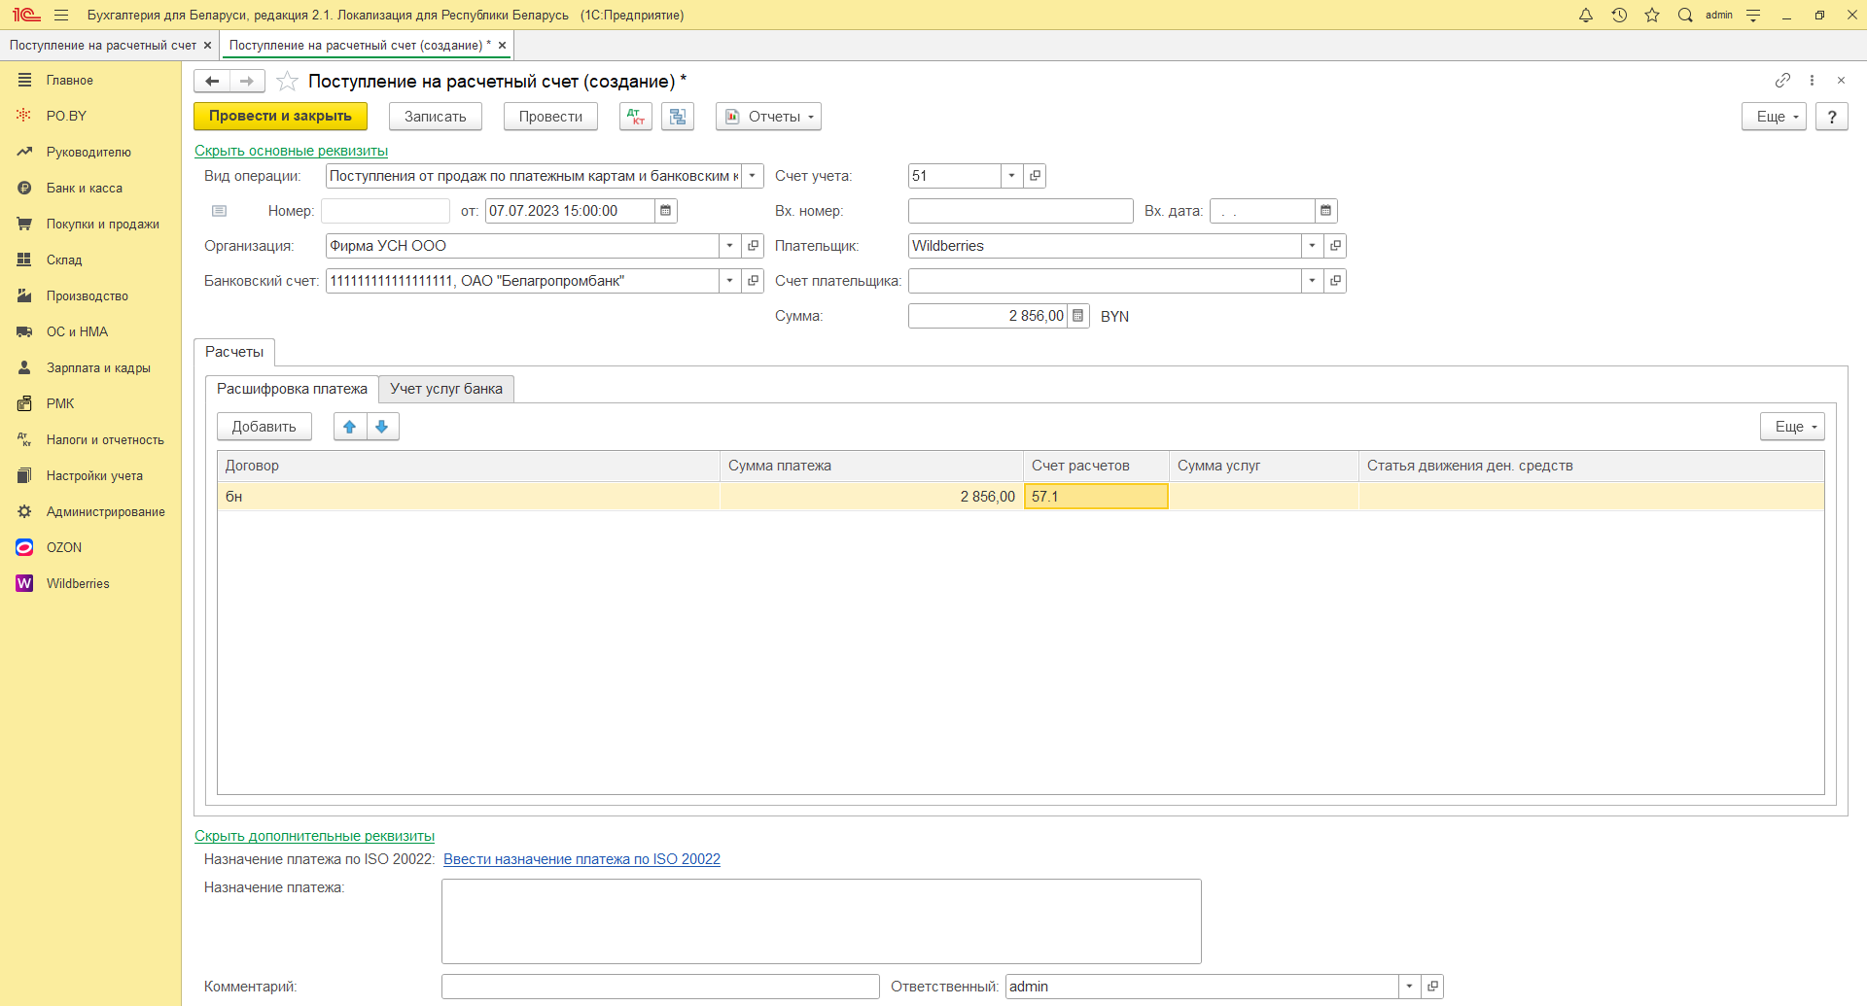Open Ввести назначение платежа по ISO 20022 link
1867x1006 pixels.
pos(581,859)
